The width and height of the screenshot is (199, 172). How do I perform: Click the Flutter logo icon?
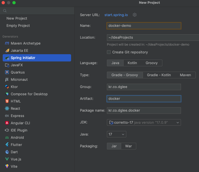coord(7,145)
